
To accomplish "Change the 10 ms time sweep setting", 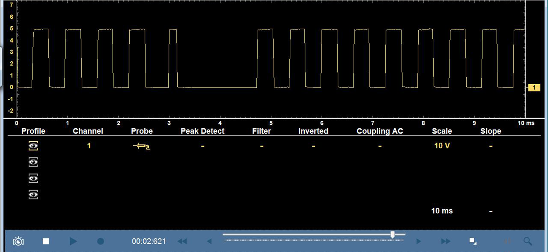I will tap(442, 211).
